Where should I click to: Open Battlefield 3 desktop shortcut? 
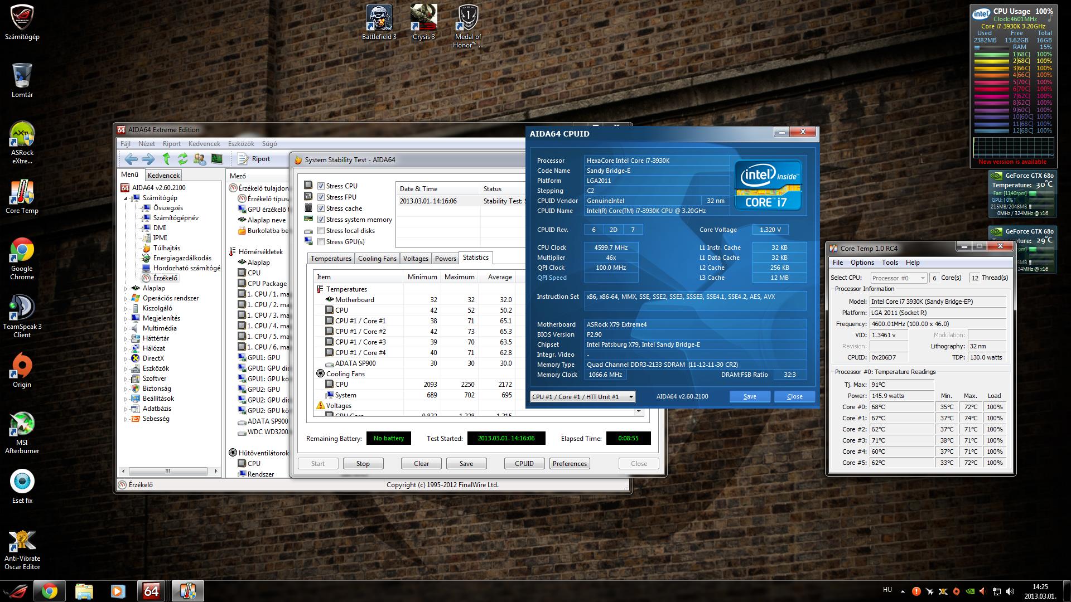[379, 23]
